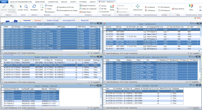Open the Produktsicht combo box
This screenshot has width=202, height=110.
coord(124,6)
